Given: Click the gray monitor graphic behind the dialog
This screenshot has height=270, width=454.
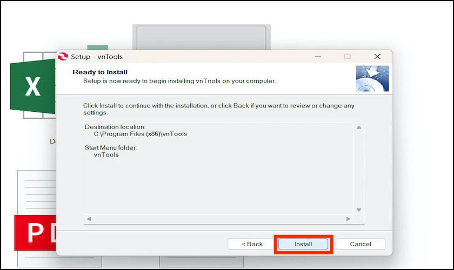Looking at the screenshot, I should [x=202, y=37].
